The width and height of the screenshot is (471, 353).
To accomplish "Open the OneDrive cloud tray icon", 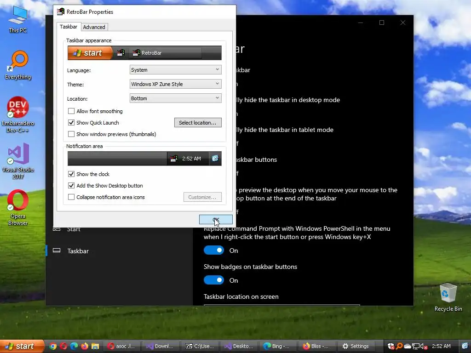I will [408, 346].
